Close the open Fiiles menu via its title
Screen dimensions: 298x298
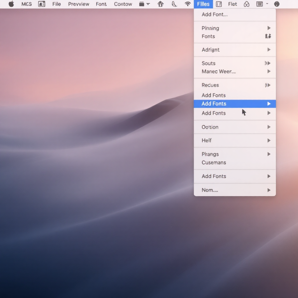(x=203, y=4)
